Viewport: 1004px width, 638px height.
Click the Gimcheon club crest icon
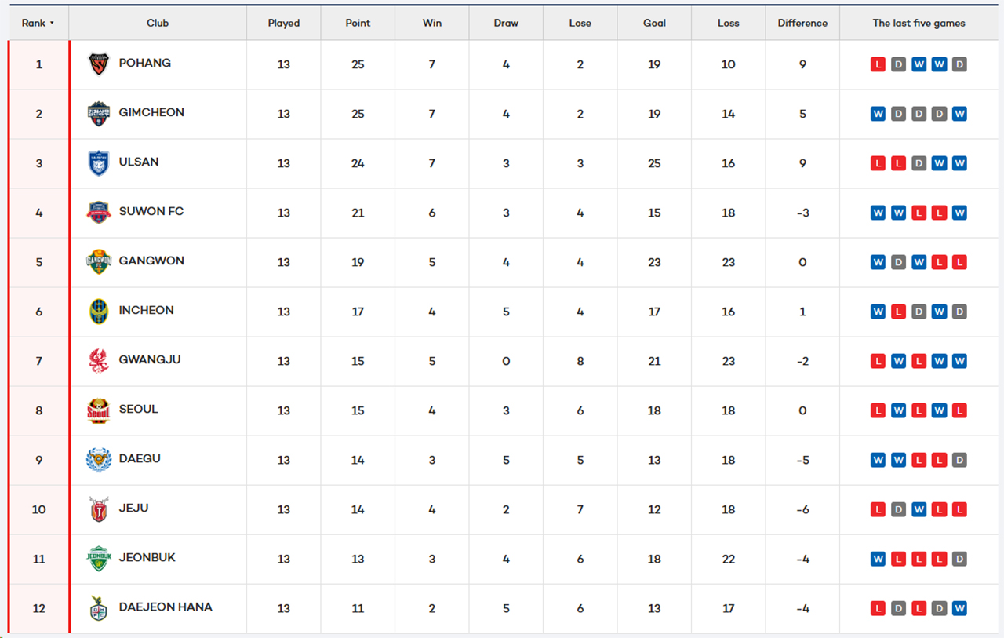(99, 114)
